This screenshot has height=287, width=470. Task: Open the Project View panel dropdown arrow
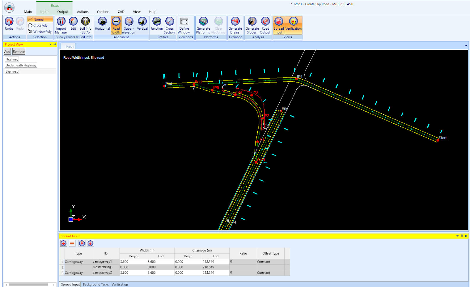click(51, 44)
